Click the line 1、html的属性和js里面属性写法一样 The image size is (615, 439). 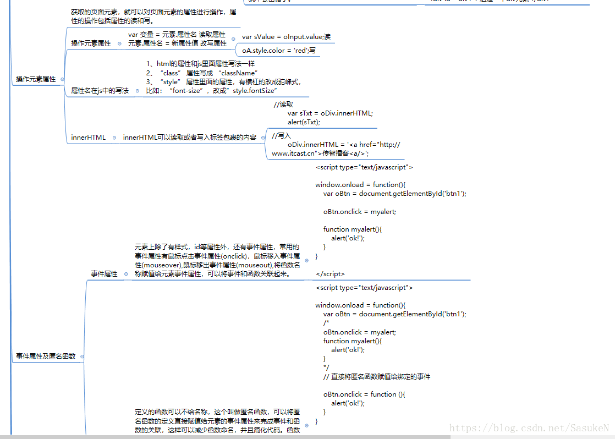[200, 64]
